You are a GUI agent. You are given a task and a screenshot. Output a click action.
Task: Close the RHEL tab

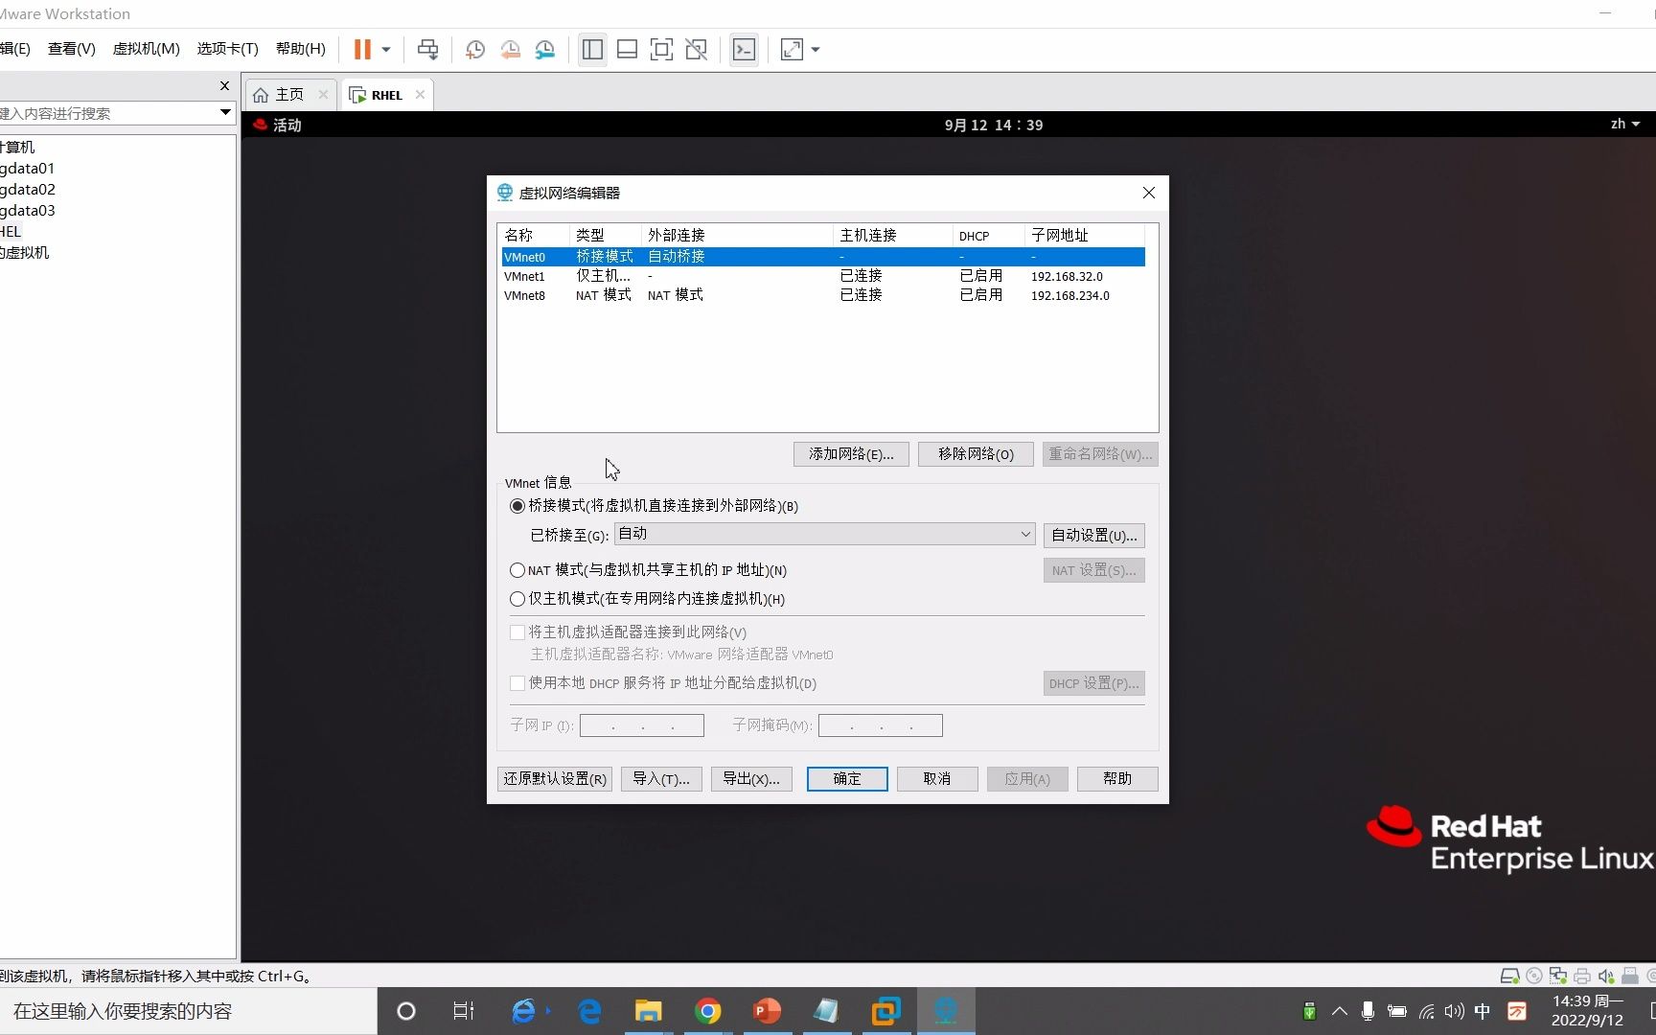[x=420, y=95]
